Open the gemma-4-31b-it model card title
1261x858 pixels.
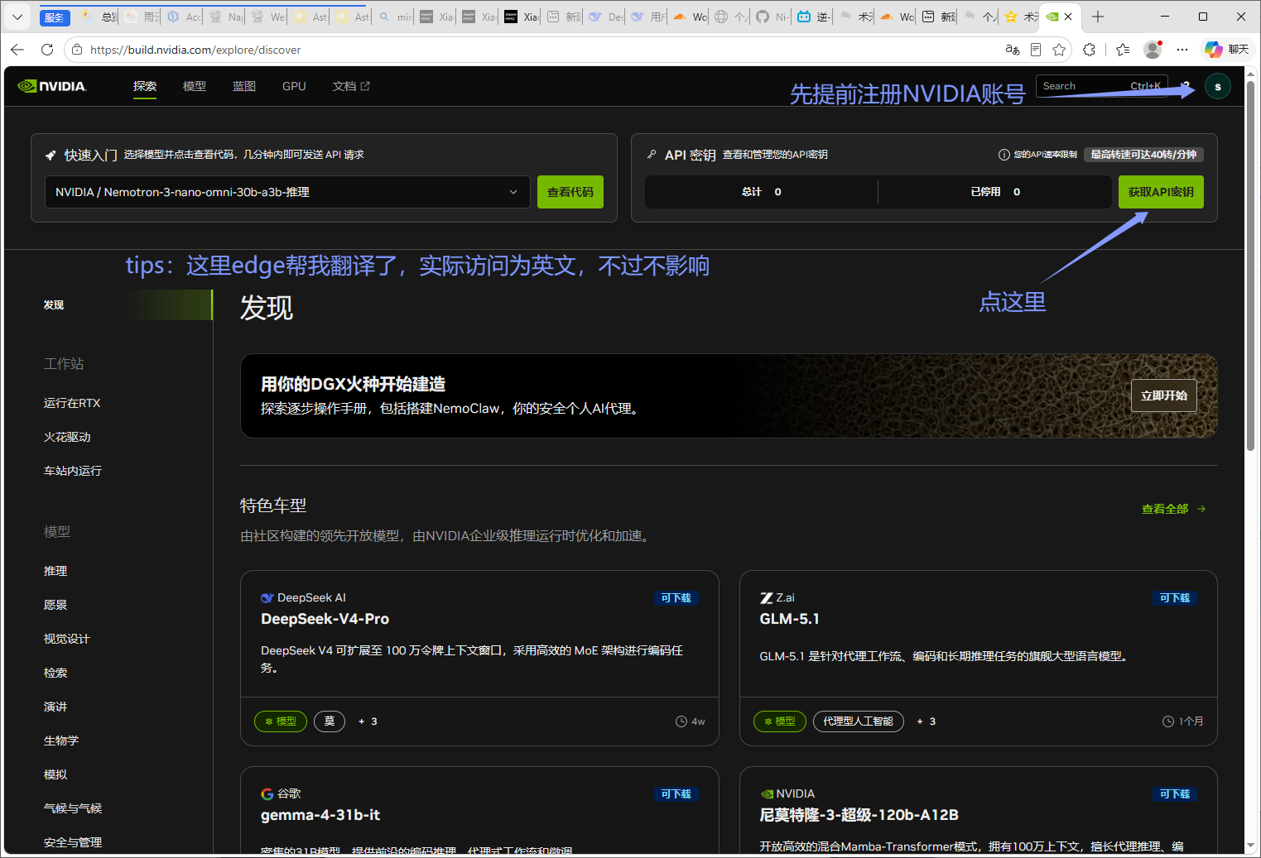(320, 815)
